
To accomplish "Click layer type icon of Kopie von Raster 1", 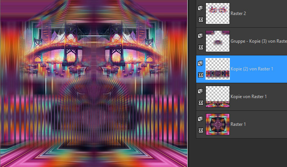I will [x=200, y=91].
